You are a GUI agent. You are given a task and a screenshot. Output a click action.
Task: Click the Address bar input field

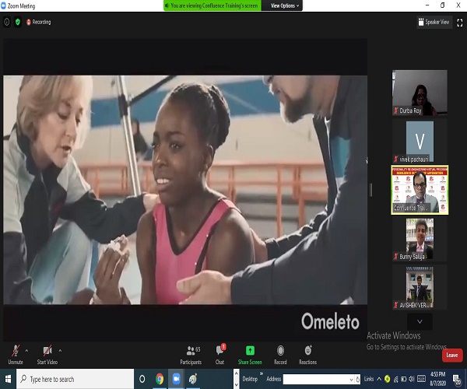315,380
